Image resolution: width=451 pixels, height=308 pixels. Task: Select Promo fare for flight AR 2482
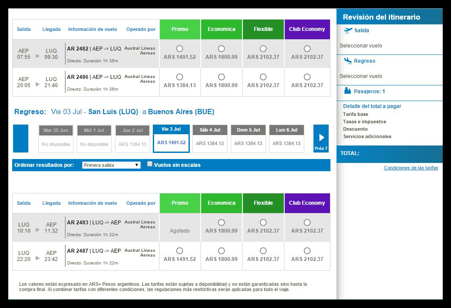click(180, 49)
